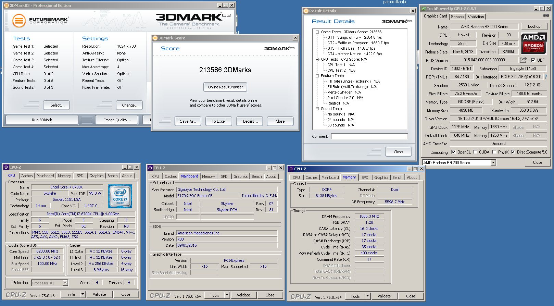The width and height of the screenshot is (554, 306).
Task: Click the Image Quality... button
Action: click(x=117, y=120)
